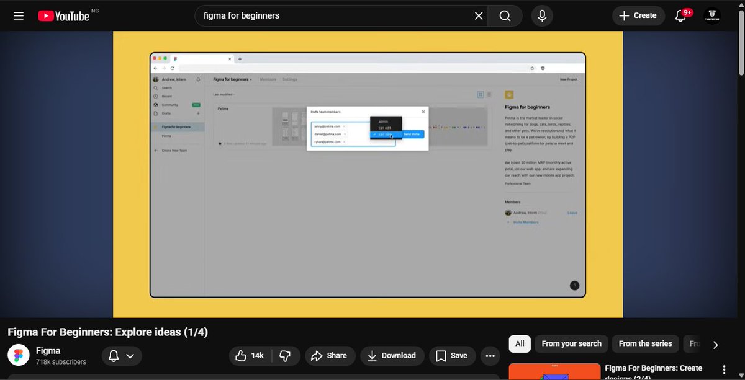Image resolution: width=745 pixels, height=380 pixels.
Task: Open the account avatar menu
Action: coord(712,15)
